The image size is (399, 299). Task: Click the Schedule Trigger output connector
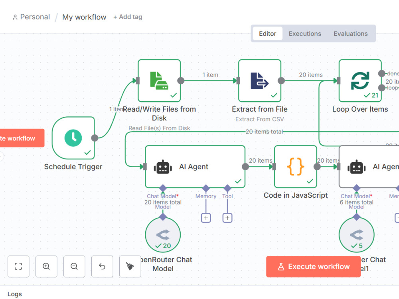point(95,138)
